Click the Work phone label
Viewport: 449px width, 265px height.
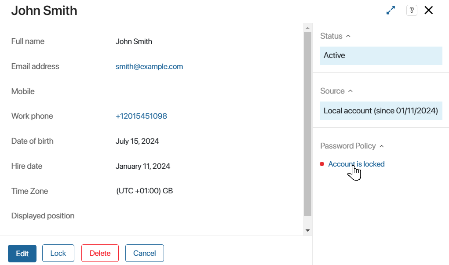32,116
